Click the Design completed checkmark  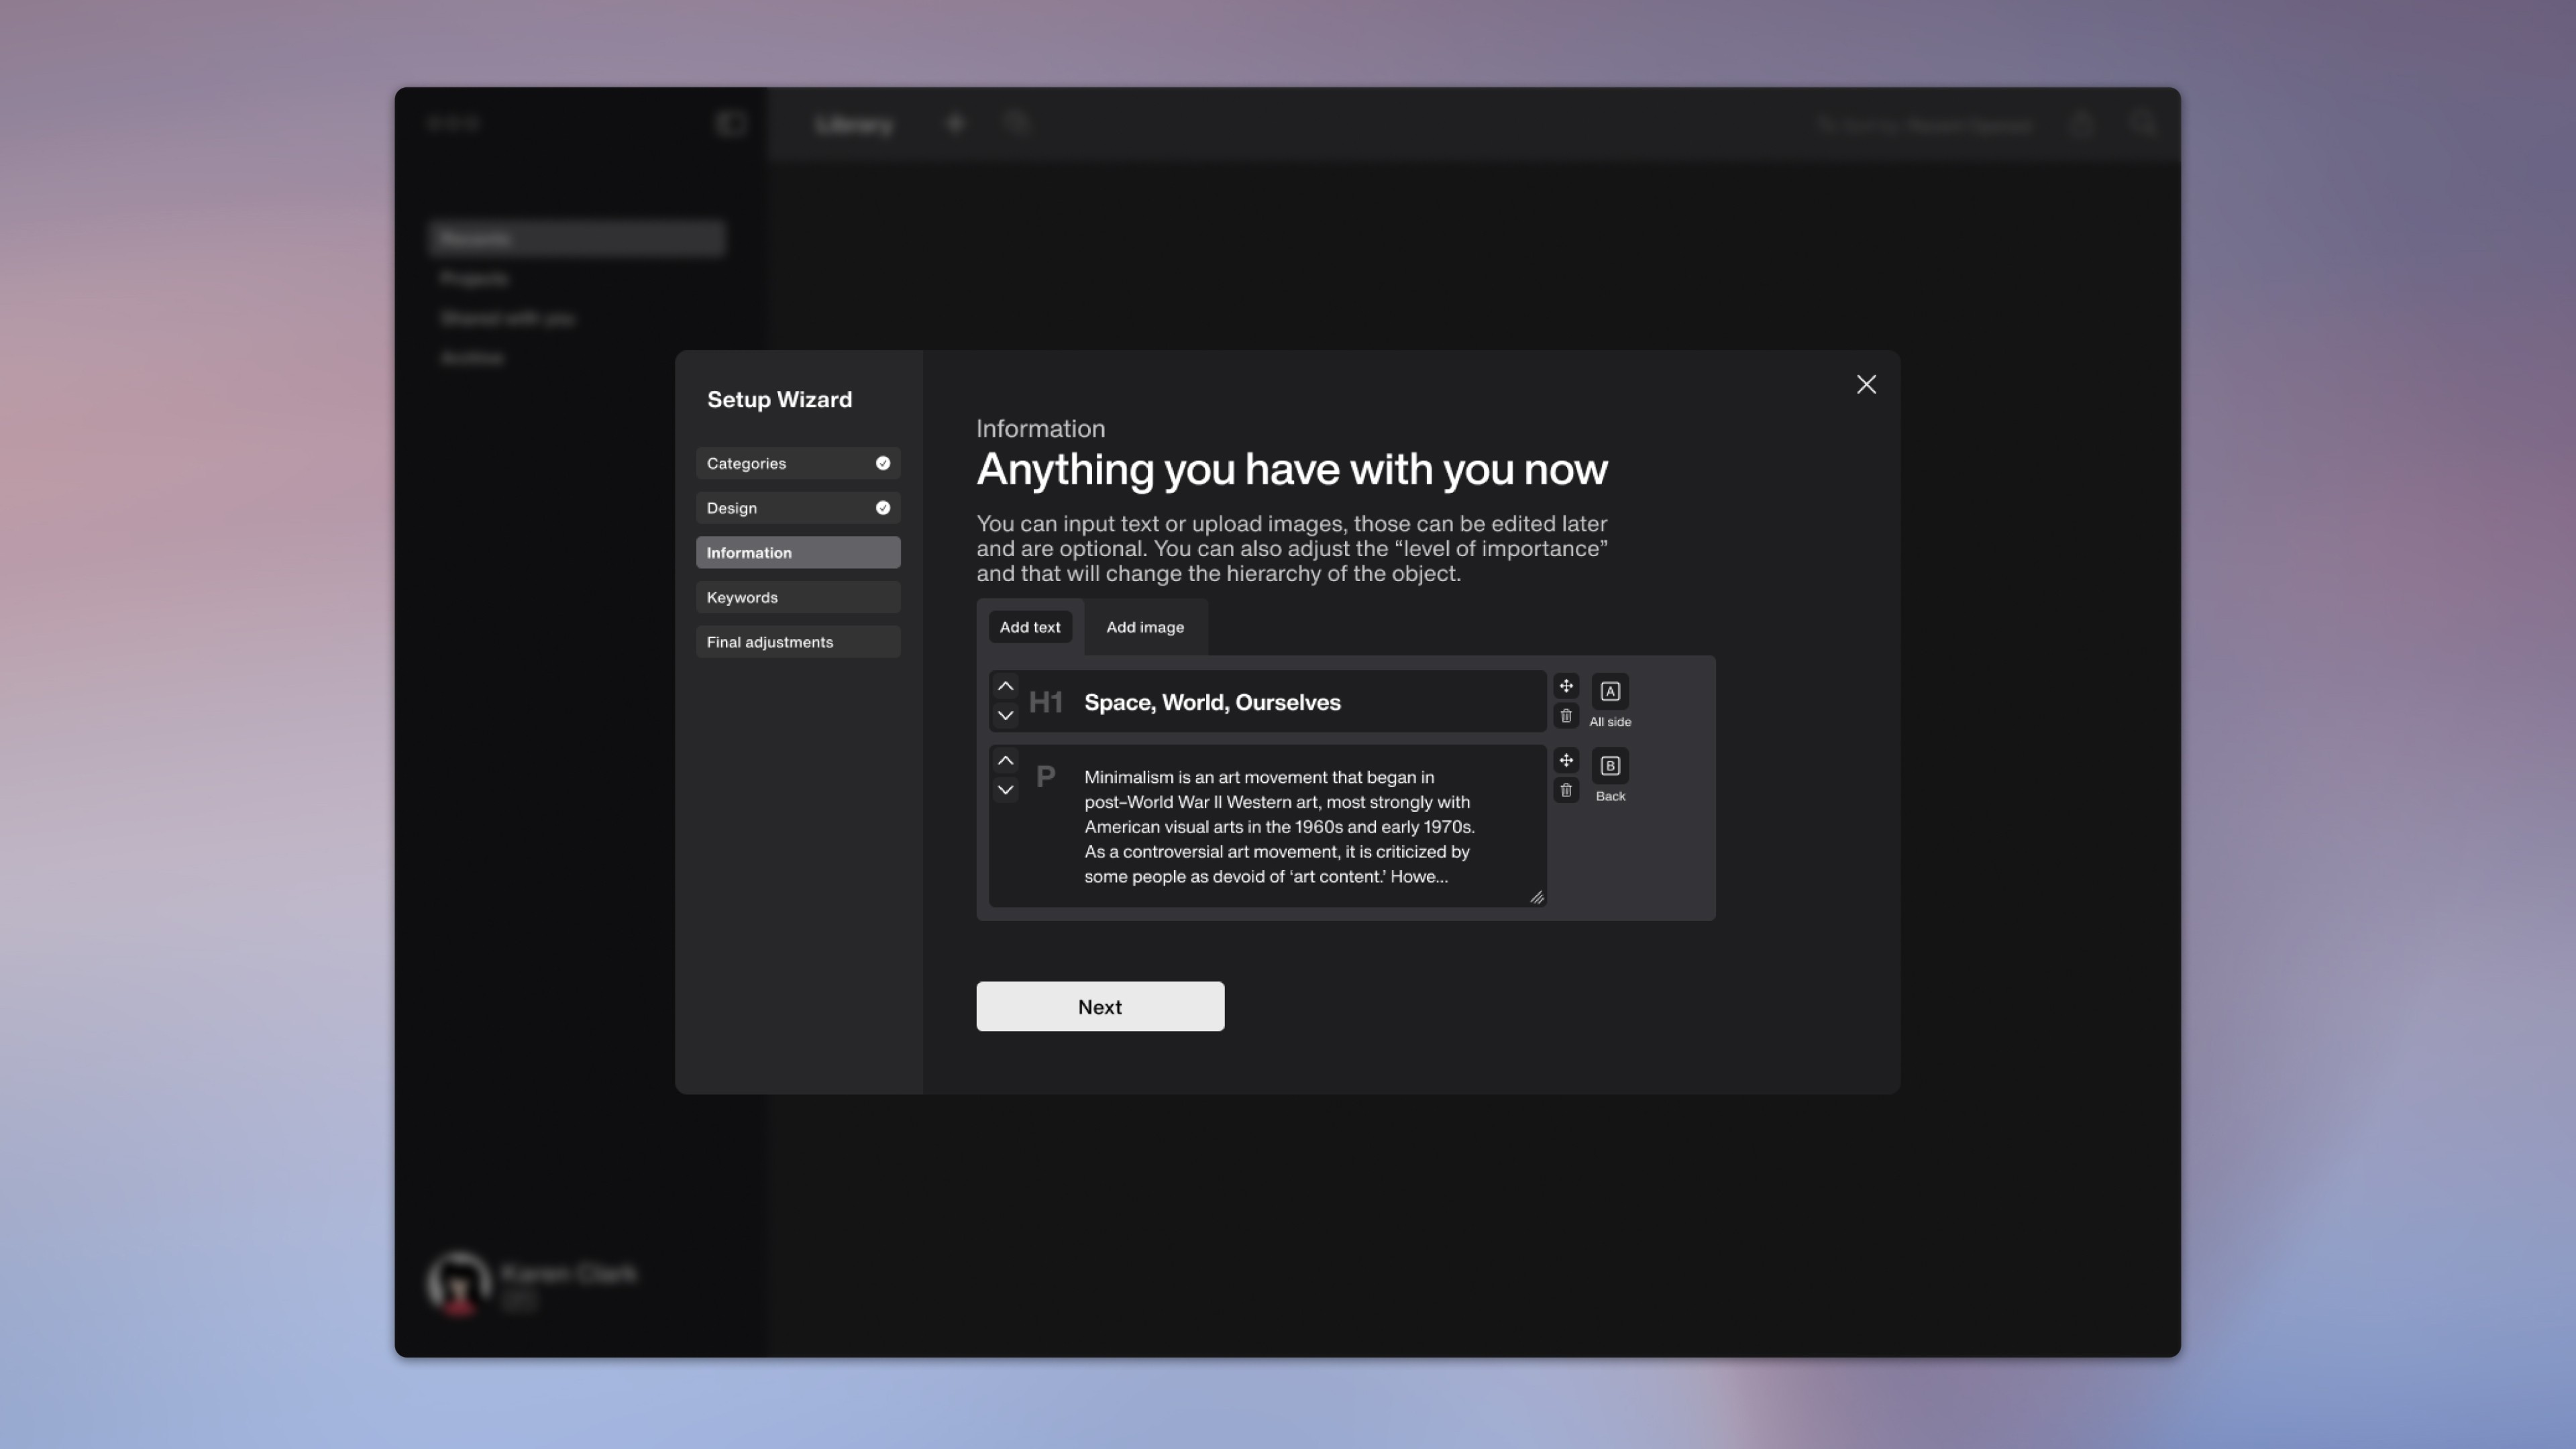[882, 508]
